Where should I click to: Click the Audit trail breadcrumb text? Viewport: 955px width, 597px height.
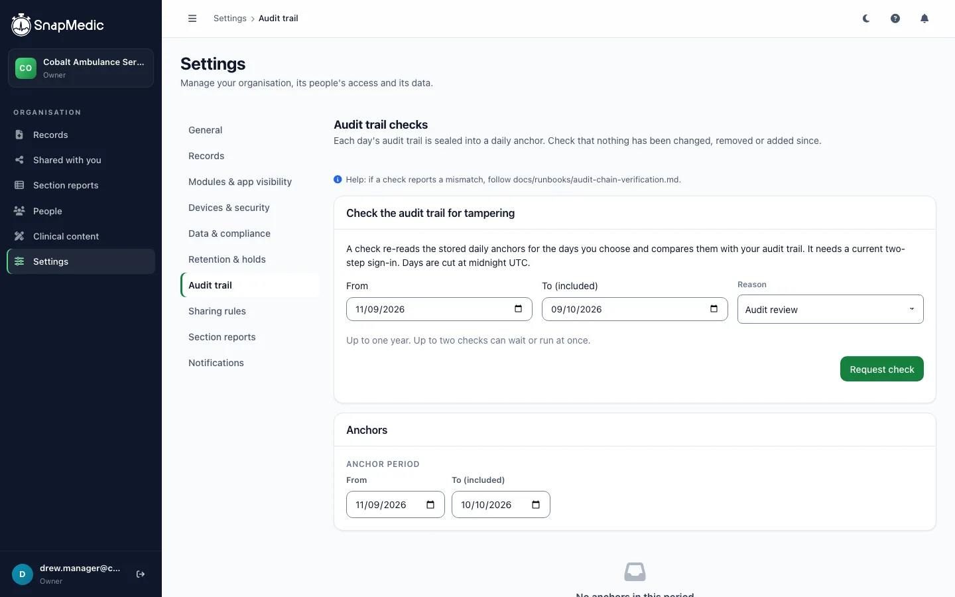coord(279,19)
